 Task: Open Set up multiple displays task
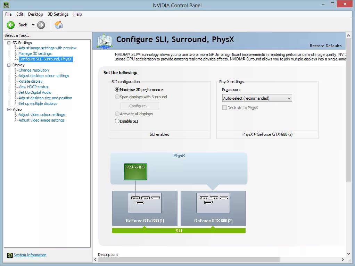(x=38, y=103)
